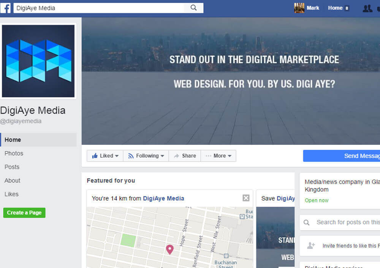380x268 pixels.
Task: Click the Share button
Action: click(185, 156)
